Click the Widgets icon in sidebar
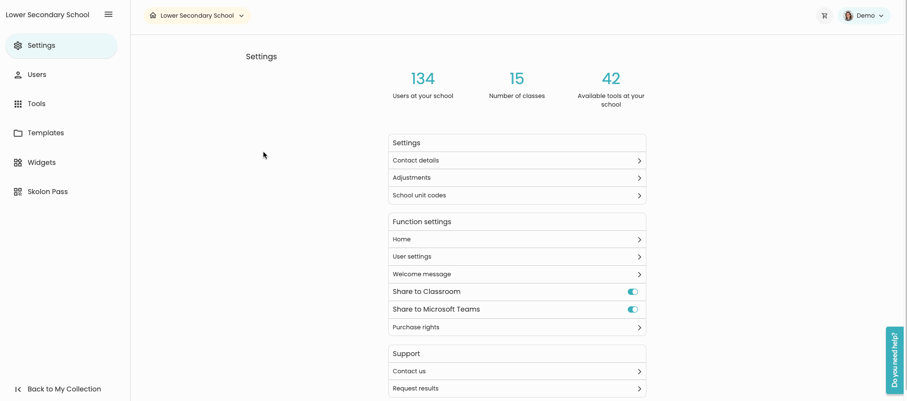 [18, 163]
